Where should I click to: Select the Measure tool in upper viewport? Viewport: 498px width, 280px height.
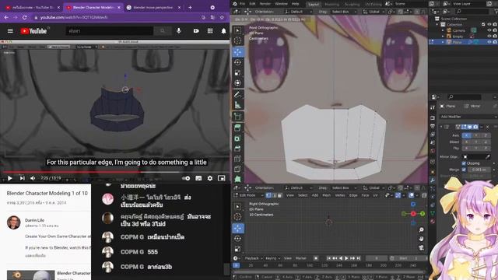[x=237, y=105]
